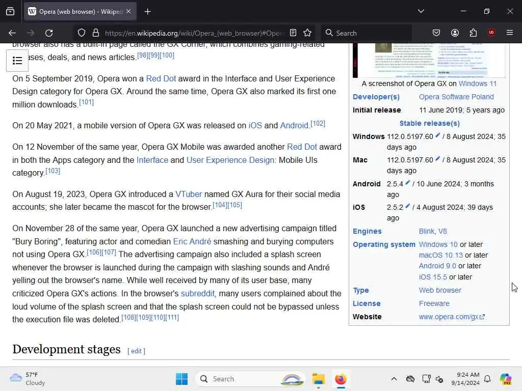Open Stable release(s) infobox link
This screenshot has height=391, width=522.
pos(429,123)
